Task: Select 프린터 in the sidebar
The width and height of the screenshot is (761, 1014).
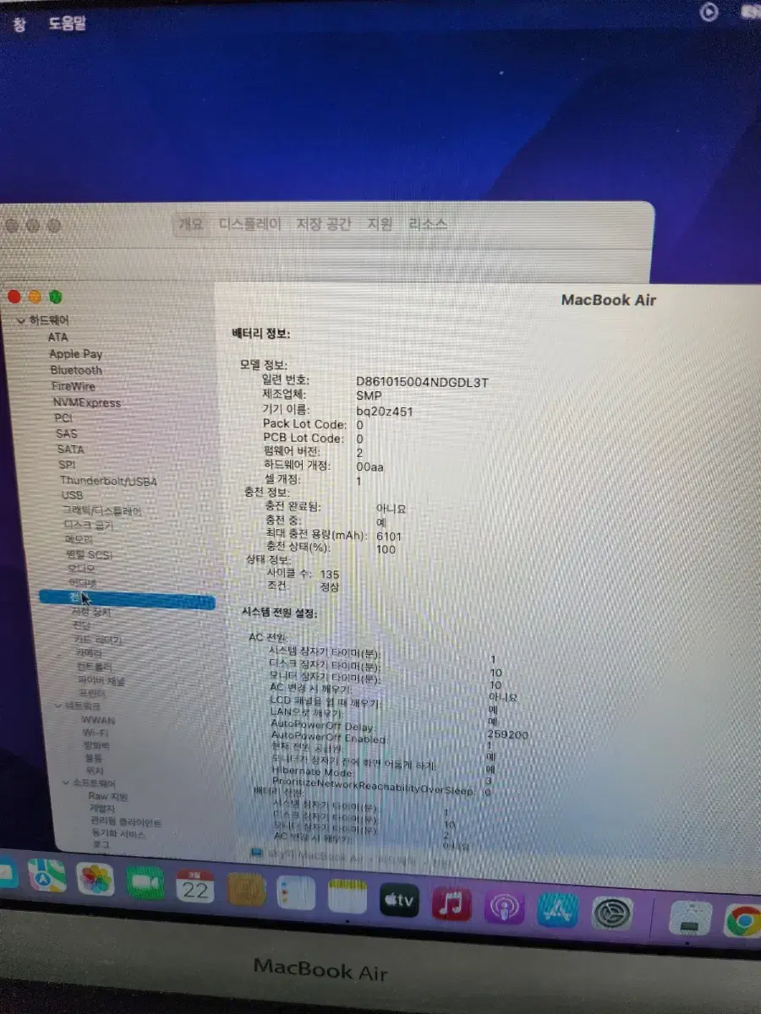Action: (92, 693)
